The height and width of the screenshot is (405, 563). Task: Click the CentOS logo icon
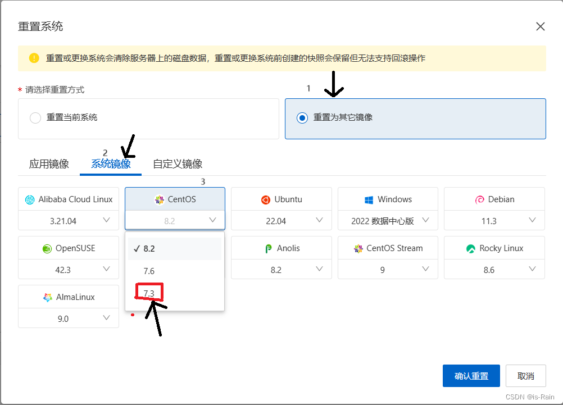[x=159, y=199]
